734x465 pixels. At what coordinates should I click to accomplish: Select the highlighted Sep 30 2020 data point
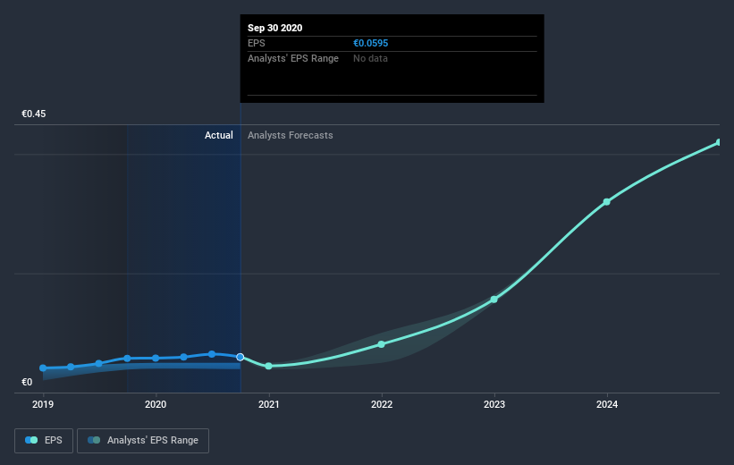click(x=240, y=358)
